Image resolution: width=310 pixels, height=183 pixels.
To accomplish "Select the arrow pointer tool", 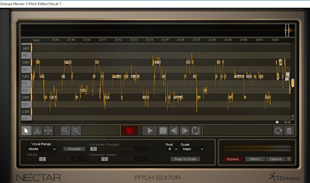I will 26,131.
